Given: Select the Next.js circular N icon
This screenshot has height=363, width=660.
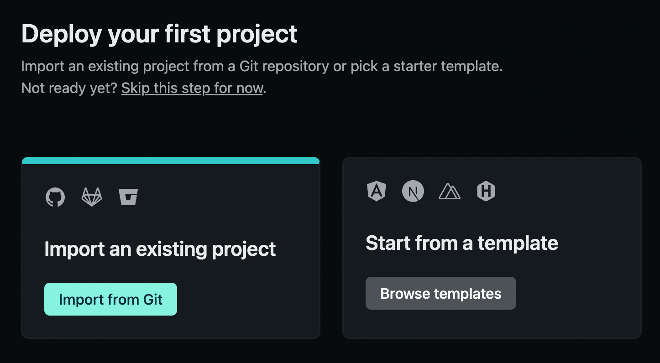Looking at the screenshot, I should coord(413,191).
